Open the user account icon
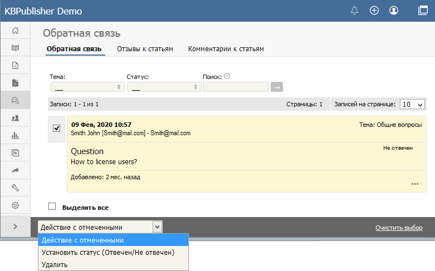 [394, 11]
